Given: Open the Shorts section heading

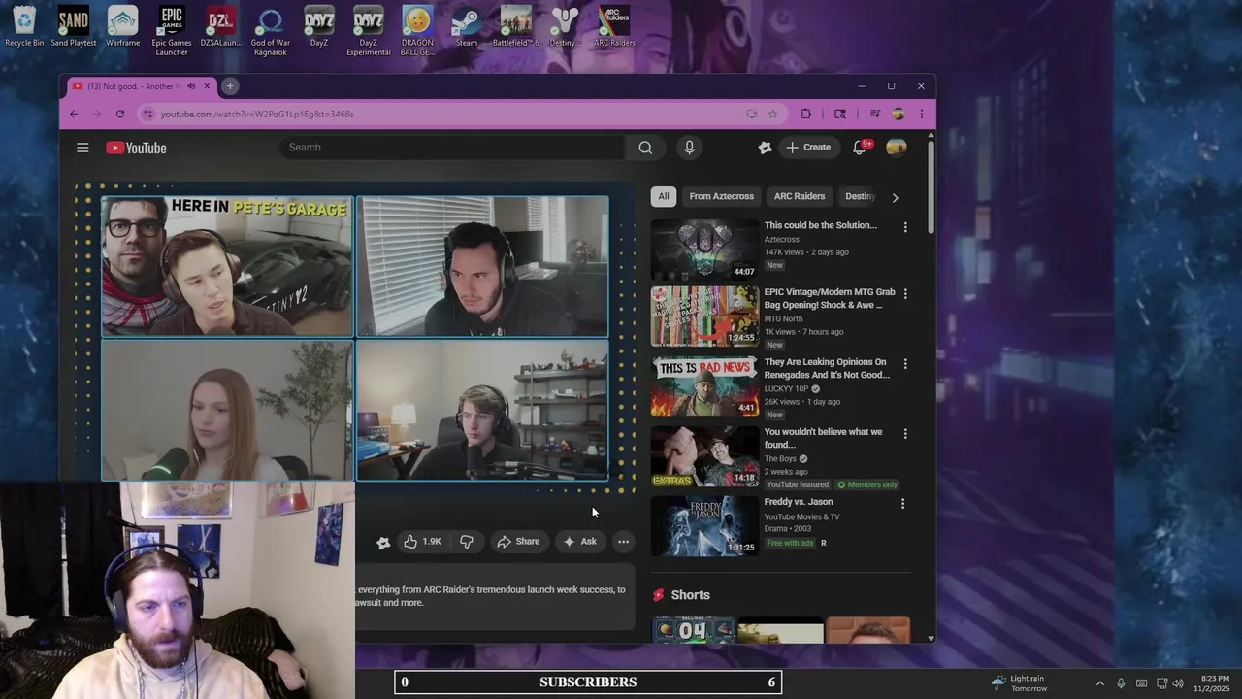Looking at the screenshot, I should click(690, 595).
